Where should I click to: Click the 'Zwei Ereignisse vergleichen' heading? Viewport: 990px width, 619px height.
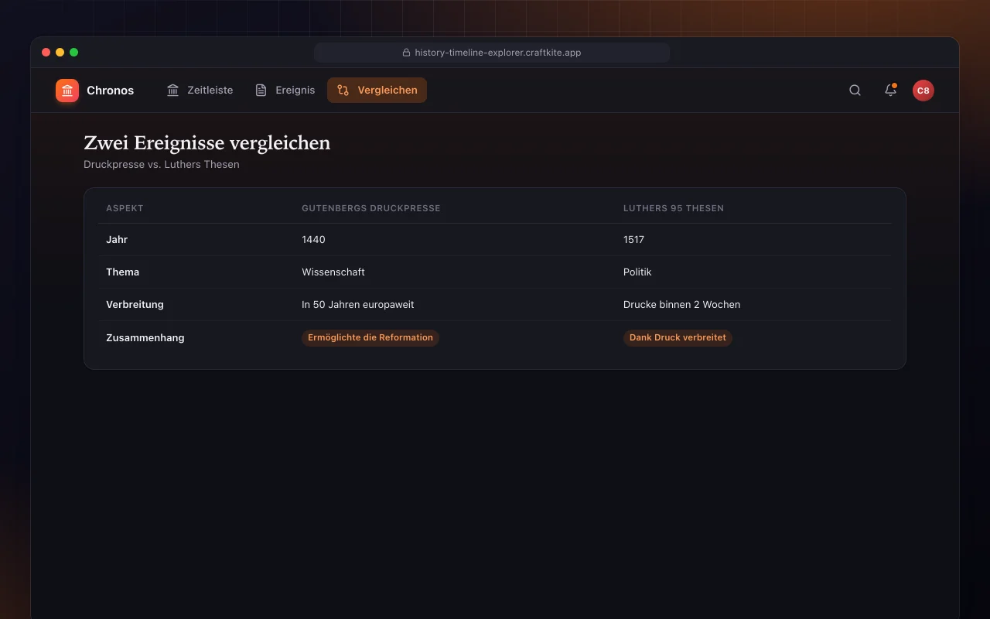point(207,143)
